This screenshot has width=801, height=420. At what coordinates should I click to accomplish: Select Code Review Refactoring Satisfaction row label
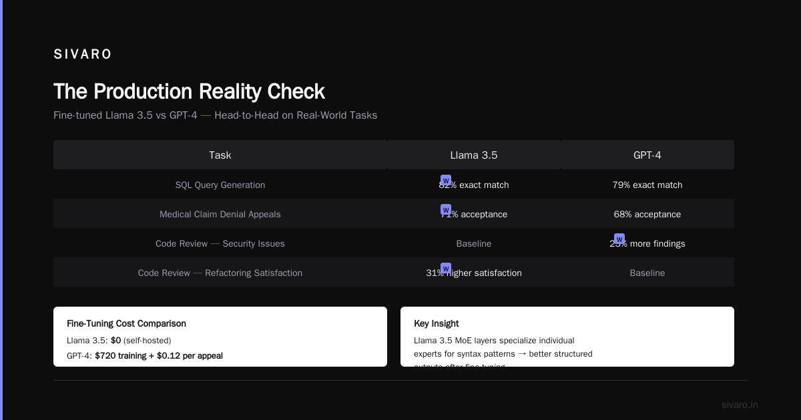pos(220,273)
